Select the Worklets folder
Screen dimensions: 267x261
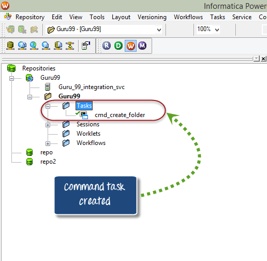[88, 134]
